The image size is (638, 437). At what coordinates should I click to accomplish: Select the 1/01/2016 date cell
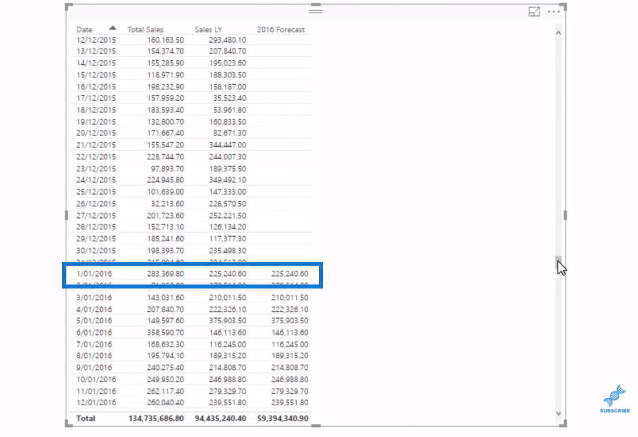[94, 274]
